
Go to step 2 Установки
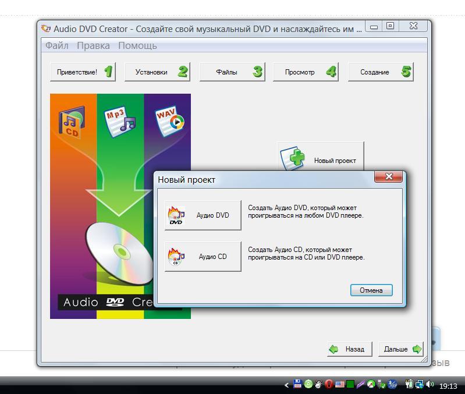[157, 72]
